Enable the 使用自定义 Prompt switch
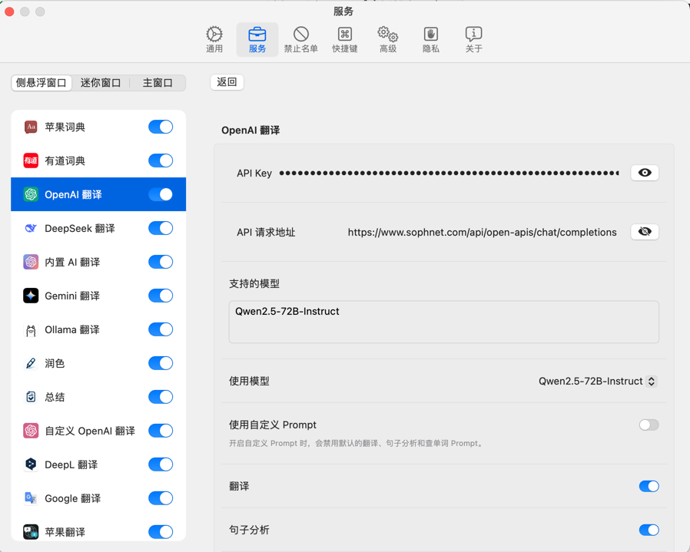Screen dimensions: 690x552 coord(649,425)
